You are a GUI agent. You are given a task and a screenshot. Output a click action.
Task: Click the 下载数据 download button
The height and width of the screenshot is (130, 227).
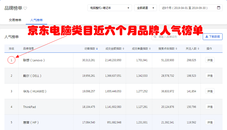tap(212, 37)
